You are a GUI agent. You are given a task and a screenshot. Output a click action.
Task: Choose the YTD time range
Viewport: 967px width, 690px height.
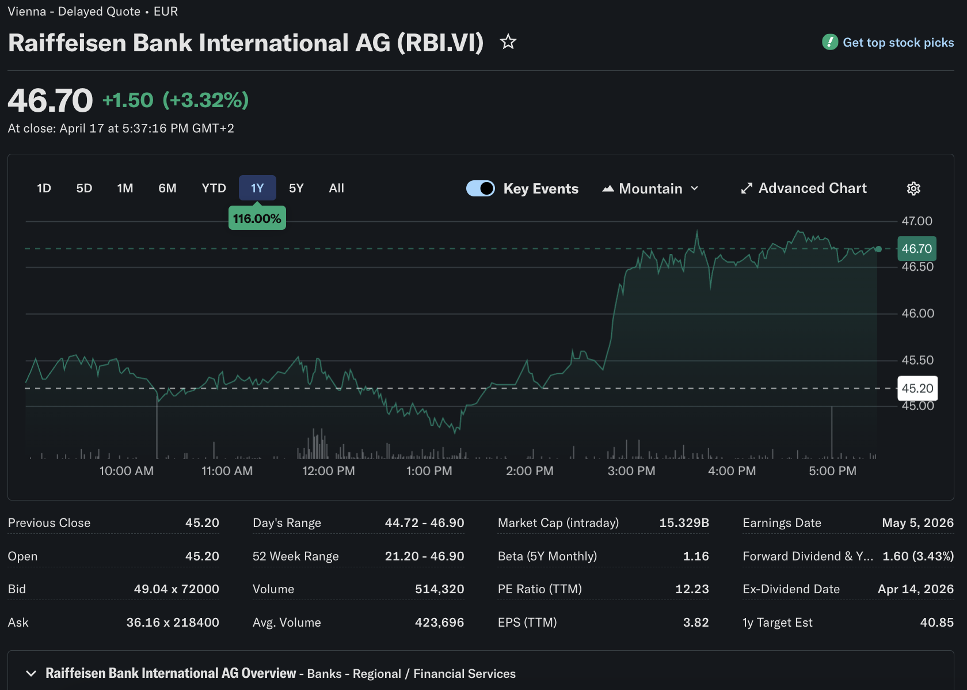pos(214,188)
